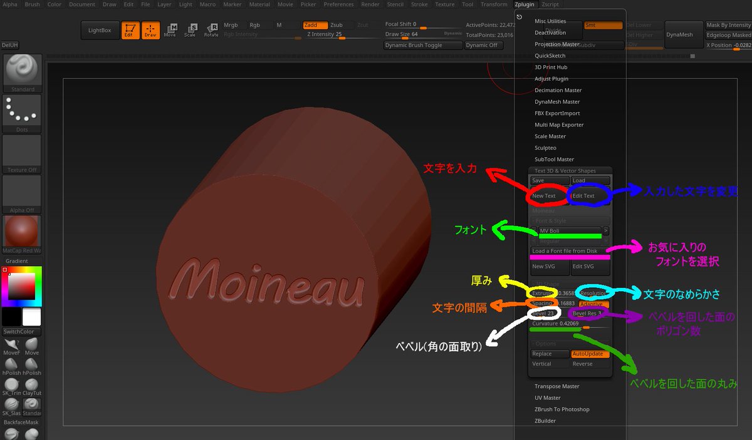Expand the UV Master section
This screenshot has height=440, width=752.
pyautogui.click(x=548, y=397)
